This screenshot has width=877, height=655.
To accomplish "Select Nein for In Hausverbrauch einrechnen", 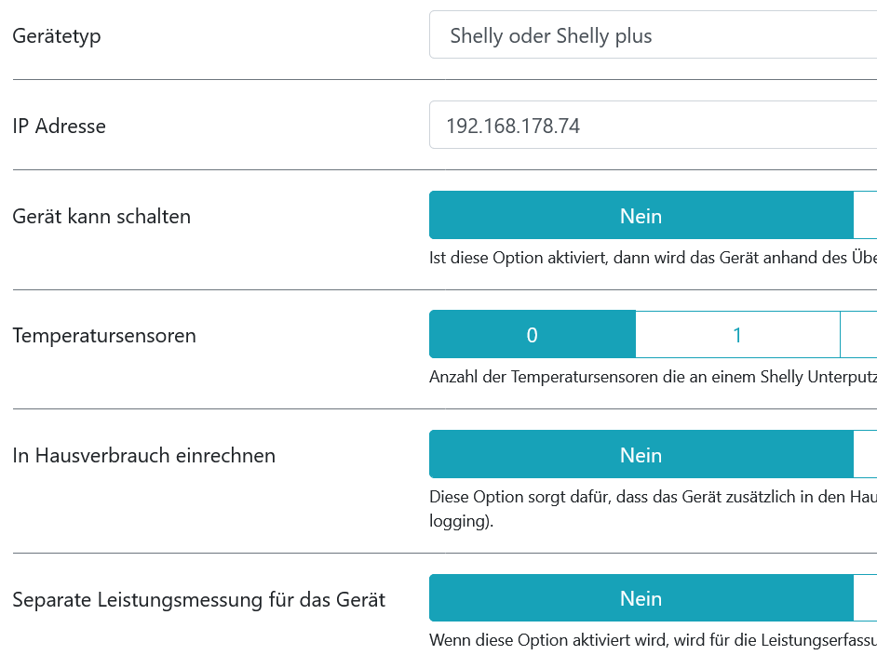I will click(641, 455).
